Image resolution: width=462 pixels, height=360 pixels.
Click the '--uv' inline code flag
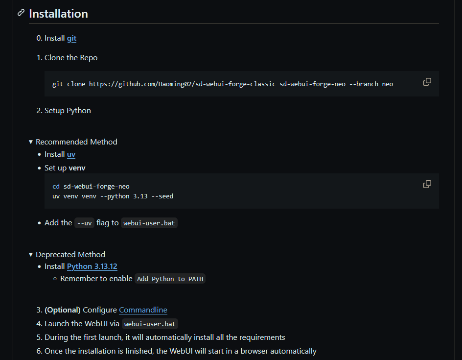(x=84, y=223)
